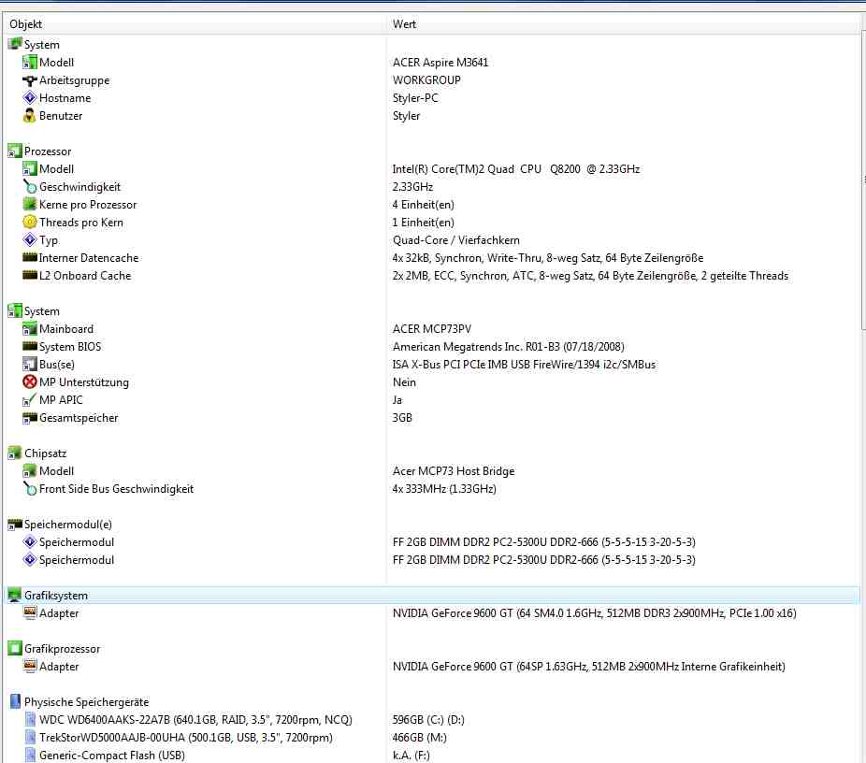
Task: Click the TrekStor drive icon
Action: coord(30,737)
